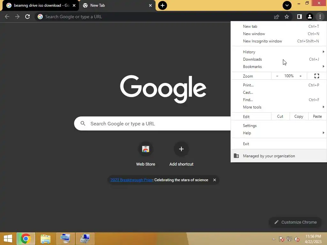This screenshot has height=245, width=327.
Task: Increase zoom with the plus button
Action: (300, 76)
